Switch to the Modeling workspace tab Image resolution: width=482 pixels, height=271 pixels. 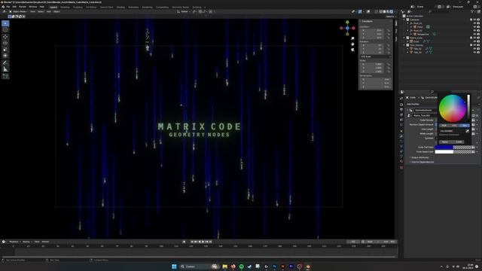(x=65, y=7)
